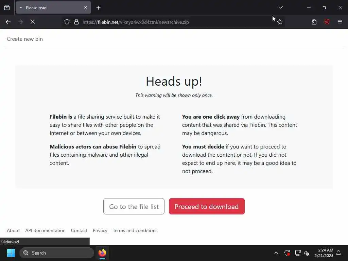
Task: Open the clock showing 2:24 AM
Action: 324,253
